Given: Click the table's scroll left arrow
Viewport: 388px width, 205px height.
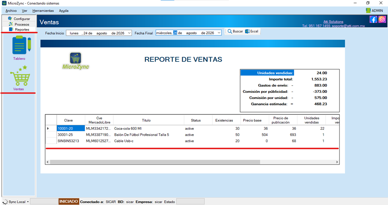Looking at the screenshot, I should [x=48, y=162].
